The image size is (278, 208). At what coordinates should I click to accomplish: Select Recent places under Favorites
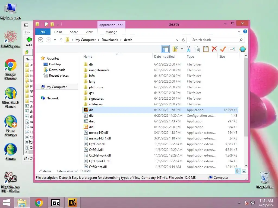(59, 76)
